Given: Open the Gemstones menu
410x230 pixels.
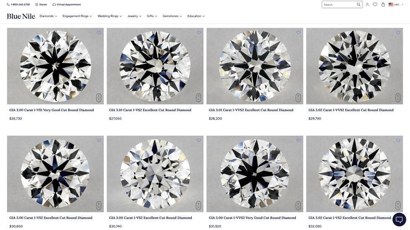Looking at the screenshot, I should 172,16.
